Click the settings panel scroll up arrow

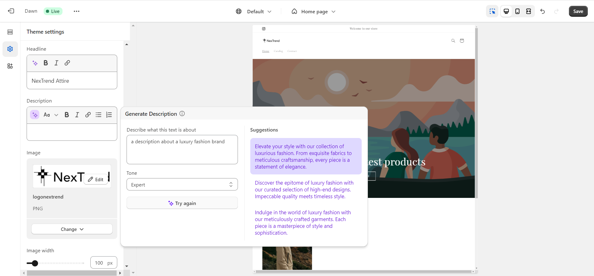(x=127, y=44)
